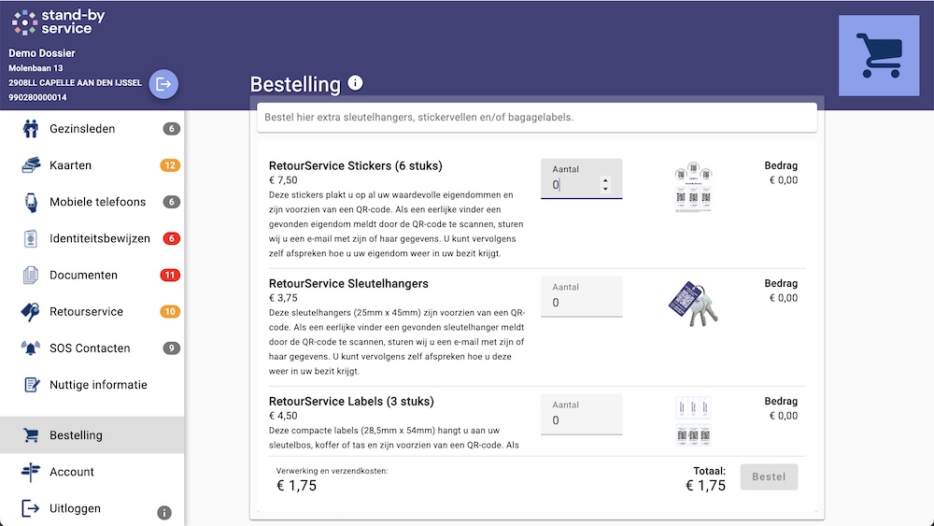Open Gezinsleden family icon in sidebar

point(31,129)
